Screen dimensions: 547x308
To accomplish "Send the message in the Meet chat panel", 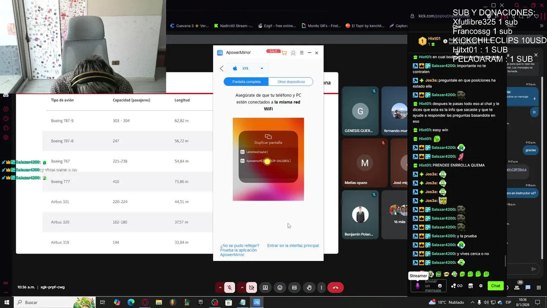I will 534,269.
